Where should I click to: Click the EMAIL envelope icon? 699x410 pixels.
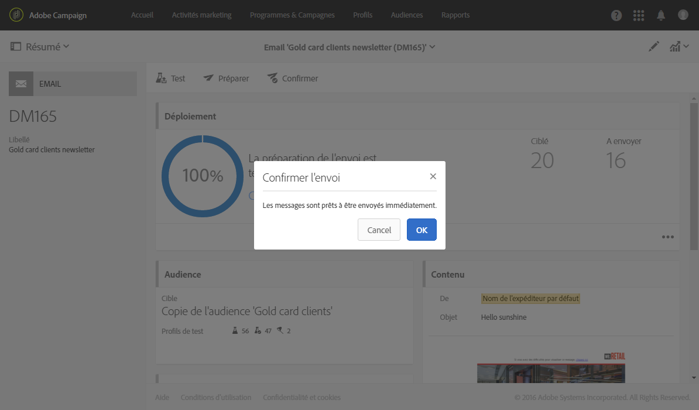click(21, 84)
